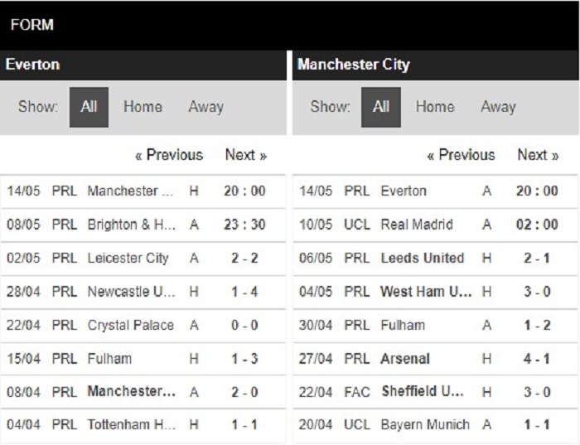Open Manchester City vs Real Madrid fixture
Viewport: 580px width, 445px height.
pyautogui.click(x=435, y=225)
